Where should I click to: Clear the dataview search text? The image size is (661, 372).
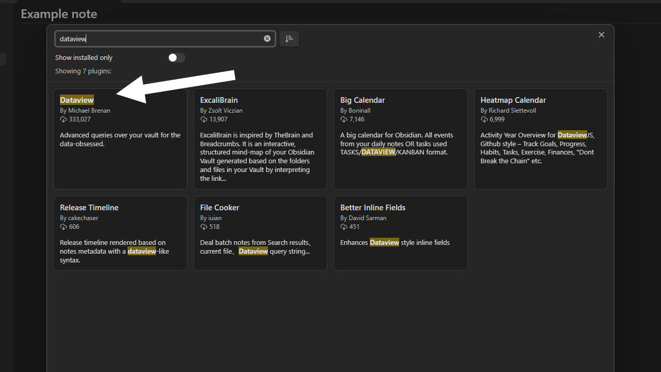(x=267, y=39)
